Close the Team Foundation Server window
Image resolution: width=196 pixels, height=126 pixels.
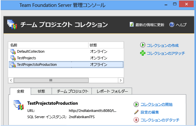tap(187, 4)
